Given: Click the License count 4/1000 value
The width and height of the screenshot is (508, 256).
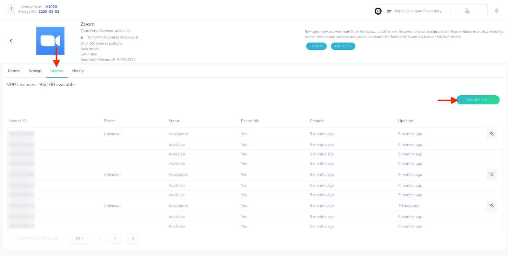Looking at the screenshot, I should pyautogui.click(x=51, y=7).
